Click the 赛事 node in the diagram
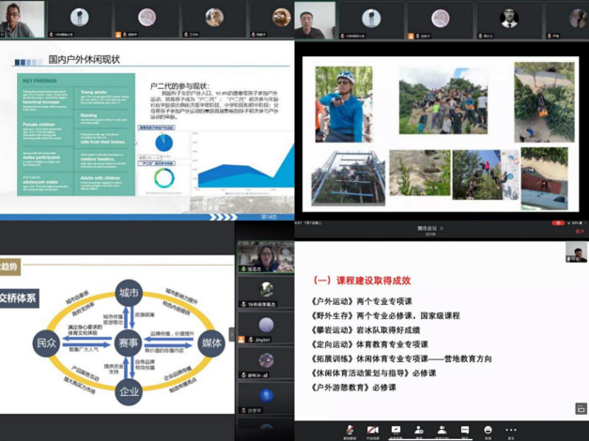 pyautogui.click(x=129, y=341)
